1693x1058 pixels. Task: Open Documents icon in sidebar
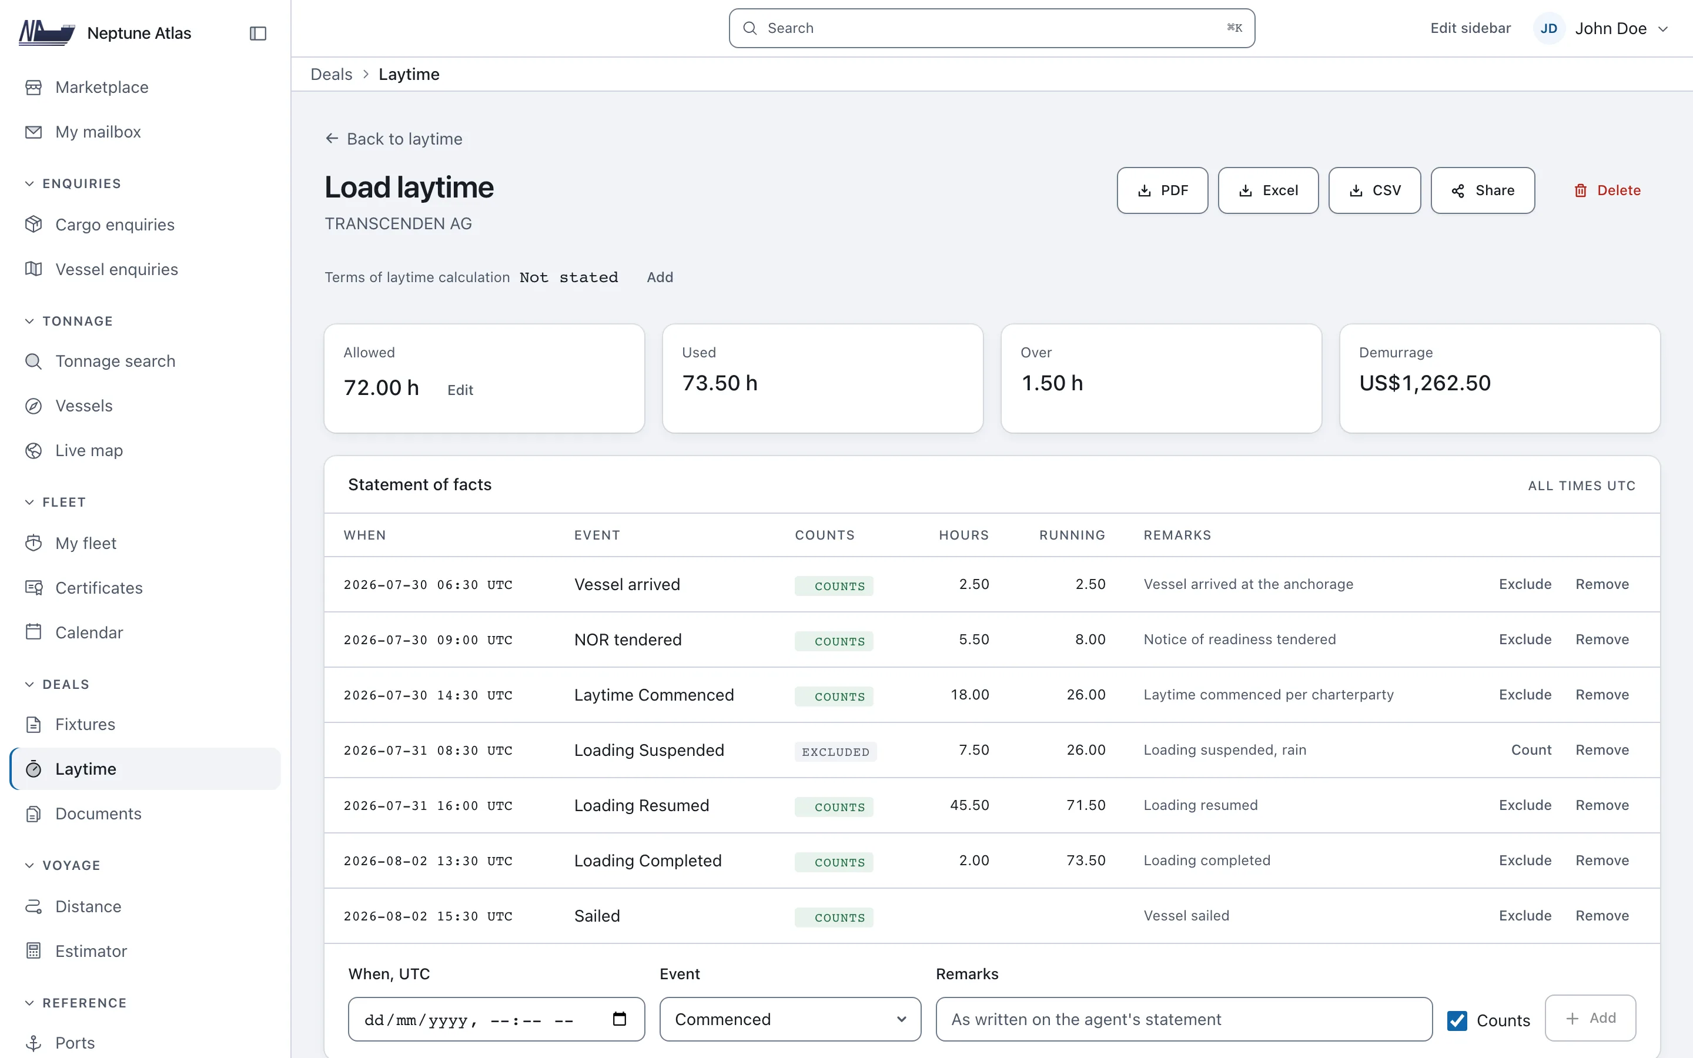(34, 814)
